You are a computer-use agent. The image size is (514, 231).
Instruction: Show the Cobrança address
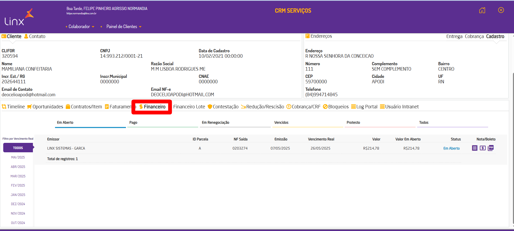pos(474,36)
